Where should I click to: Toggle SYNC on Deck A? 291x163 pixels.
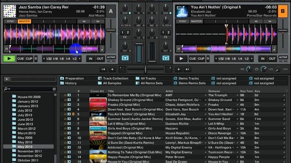(10, 21)
